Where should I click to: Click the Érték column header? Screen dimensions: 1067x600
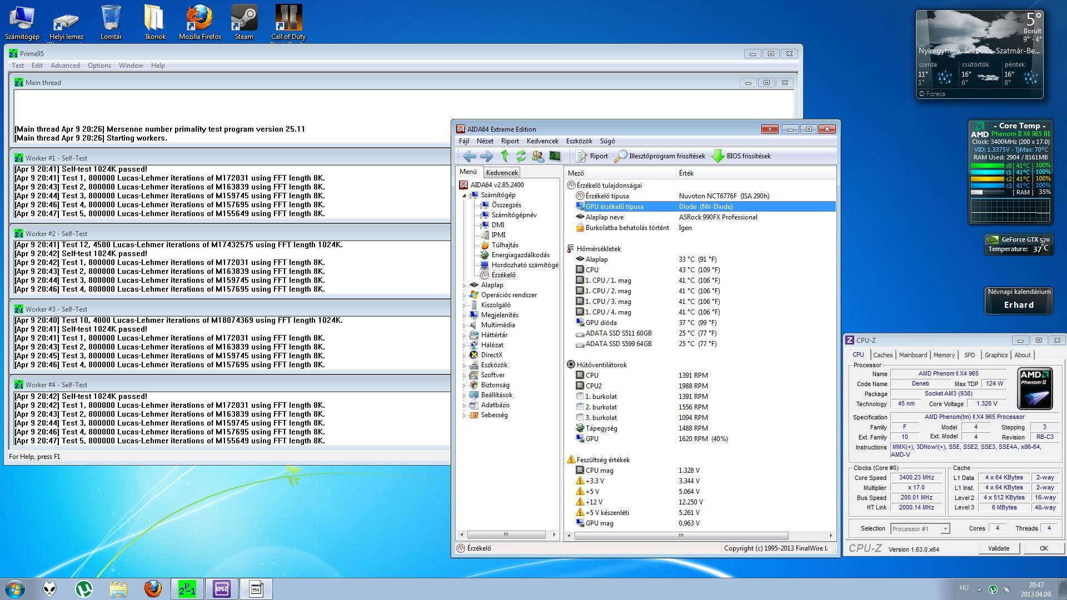coord(756,173)
